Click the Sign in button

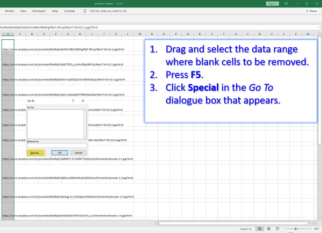272,3
